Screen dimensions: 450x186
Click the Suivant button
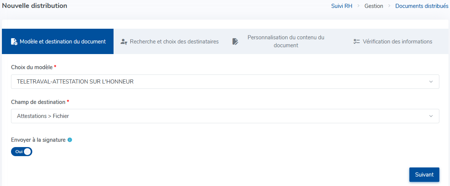pos(424,175)
